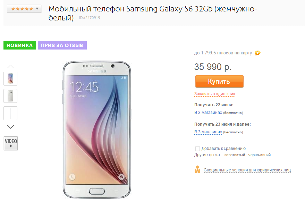Open the star rating dropdown
This screenshot has height=205, width=305.
coord(37,9)
